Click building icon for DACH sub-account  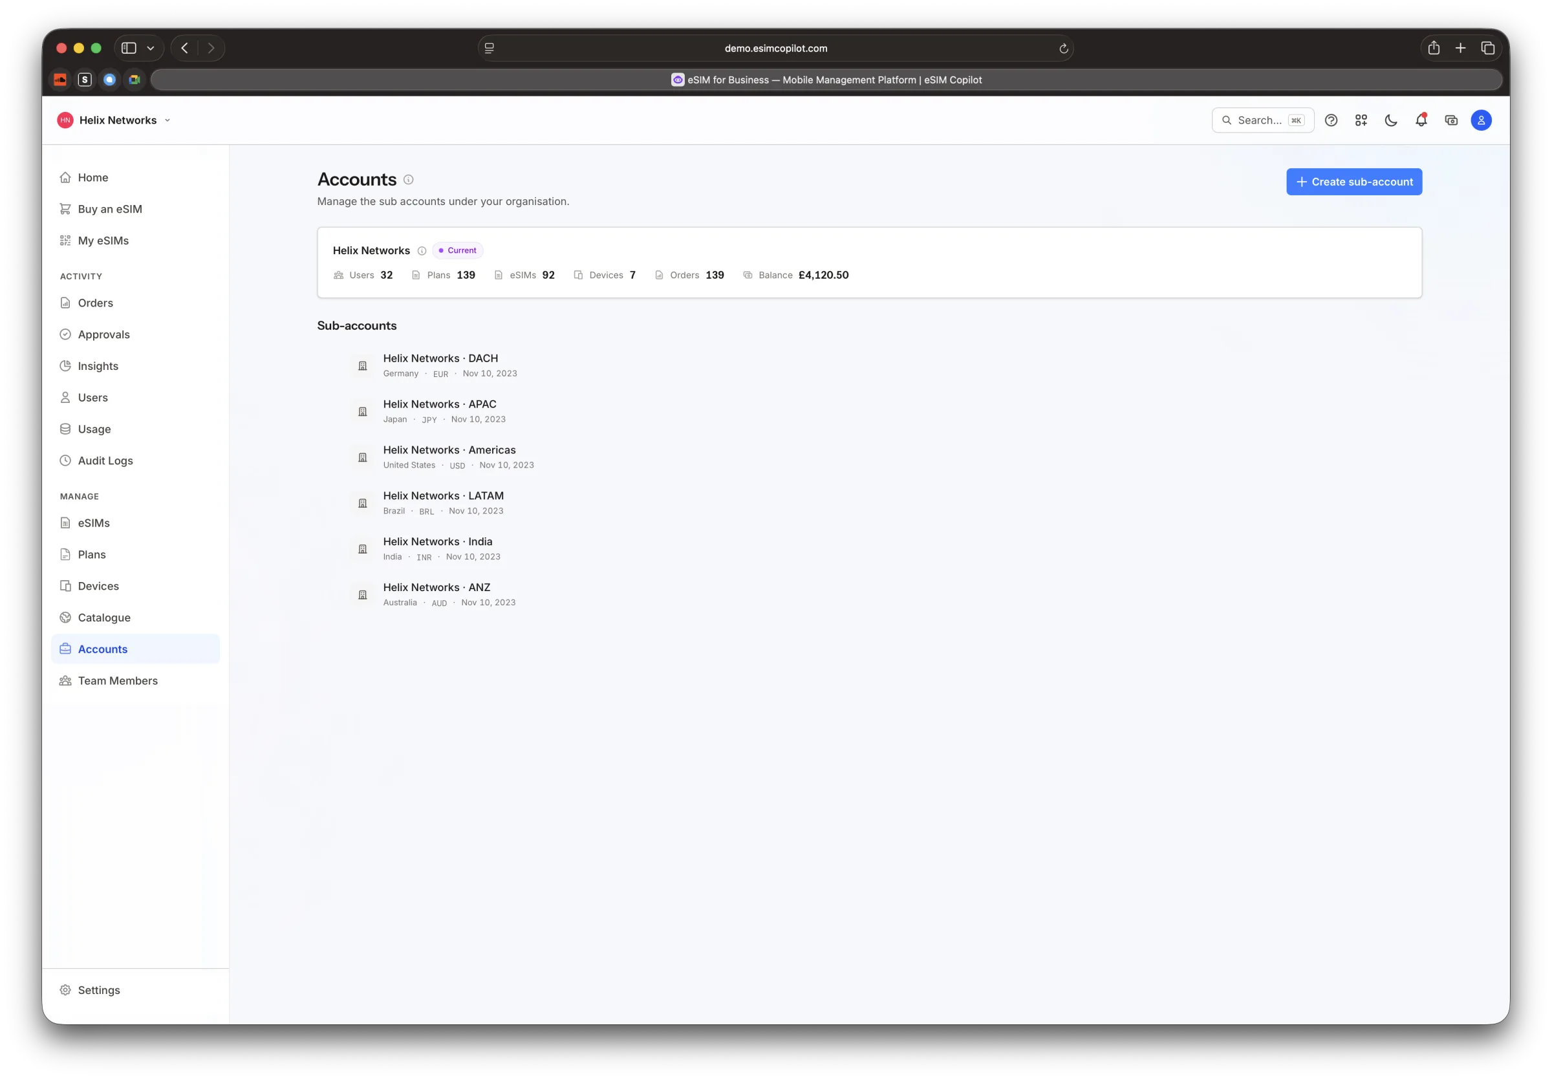(x=362, y=365)
